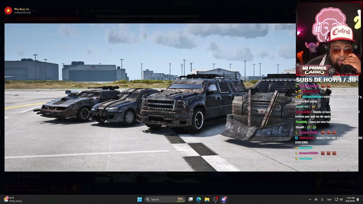Click the Ma Buu VN username
The image size is (363, 204).
pos(22,9)
